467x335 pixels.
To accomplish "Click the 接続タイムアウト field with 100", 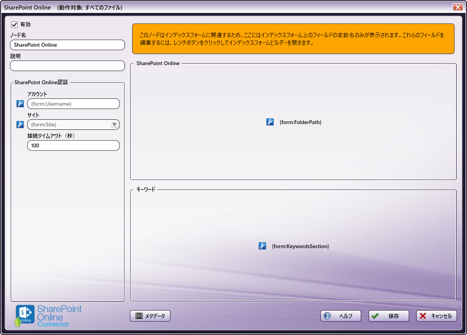I will (74, 145).
